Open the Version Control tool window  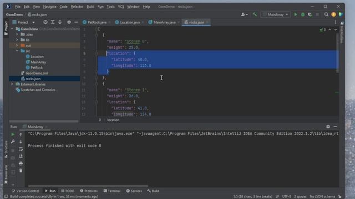tap(26, 191)
